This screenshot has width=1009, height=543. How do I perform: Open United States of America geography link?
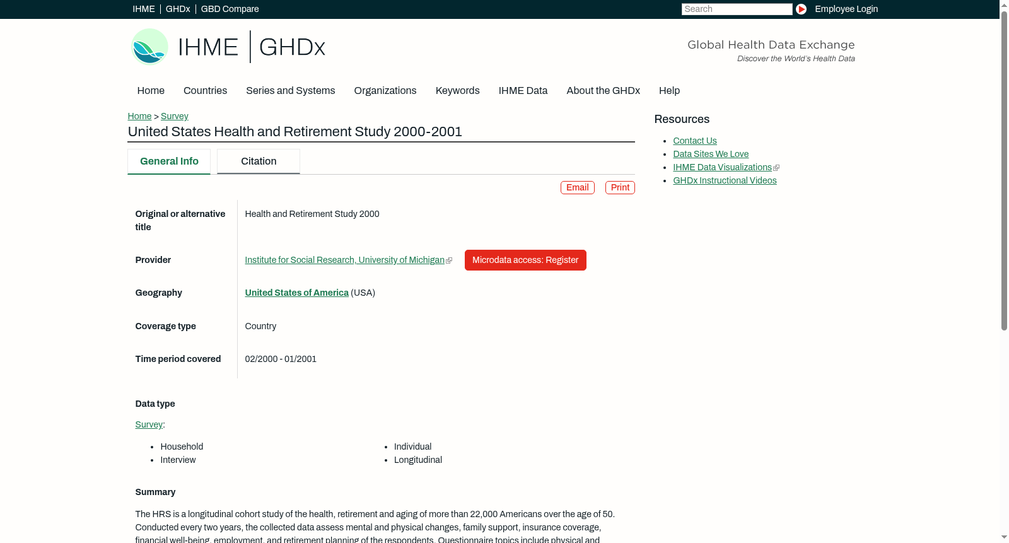click(x=297, y=293)
